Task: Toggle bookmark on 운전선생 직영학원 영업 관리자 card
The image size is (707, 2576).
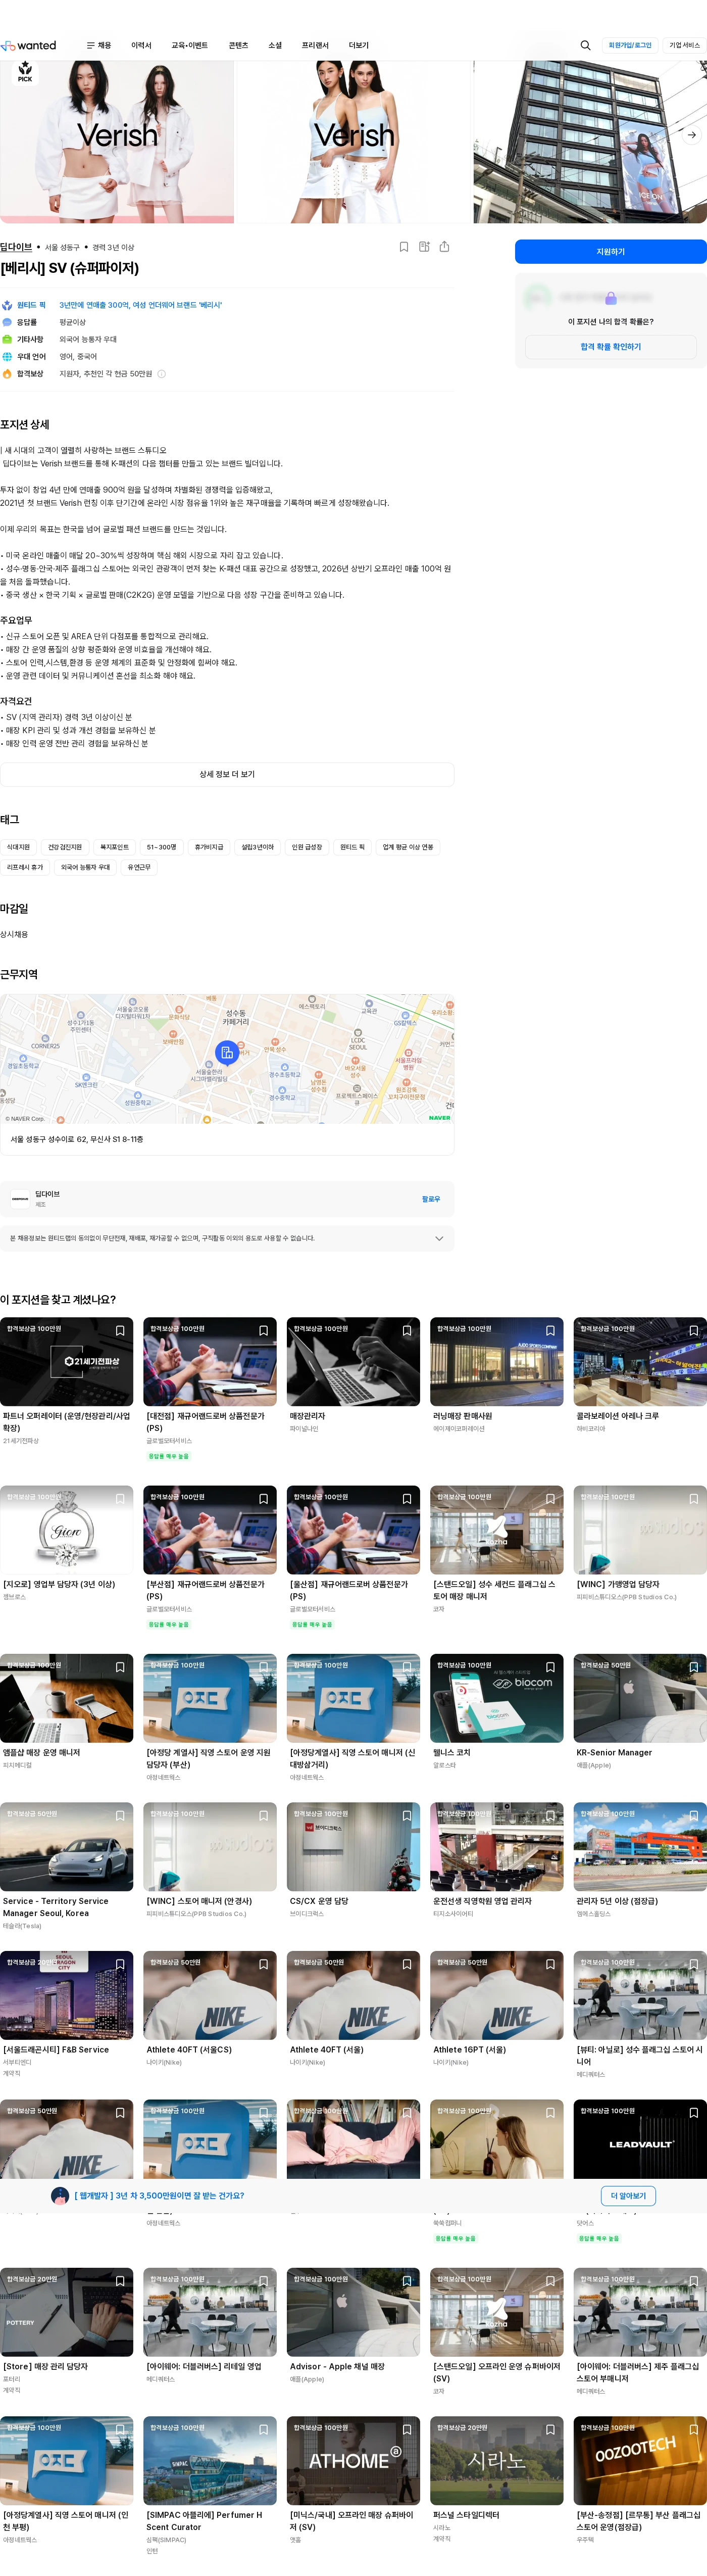Action: [550, 1816]
